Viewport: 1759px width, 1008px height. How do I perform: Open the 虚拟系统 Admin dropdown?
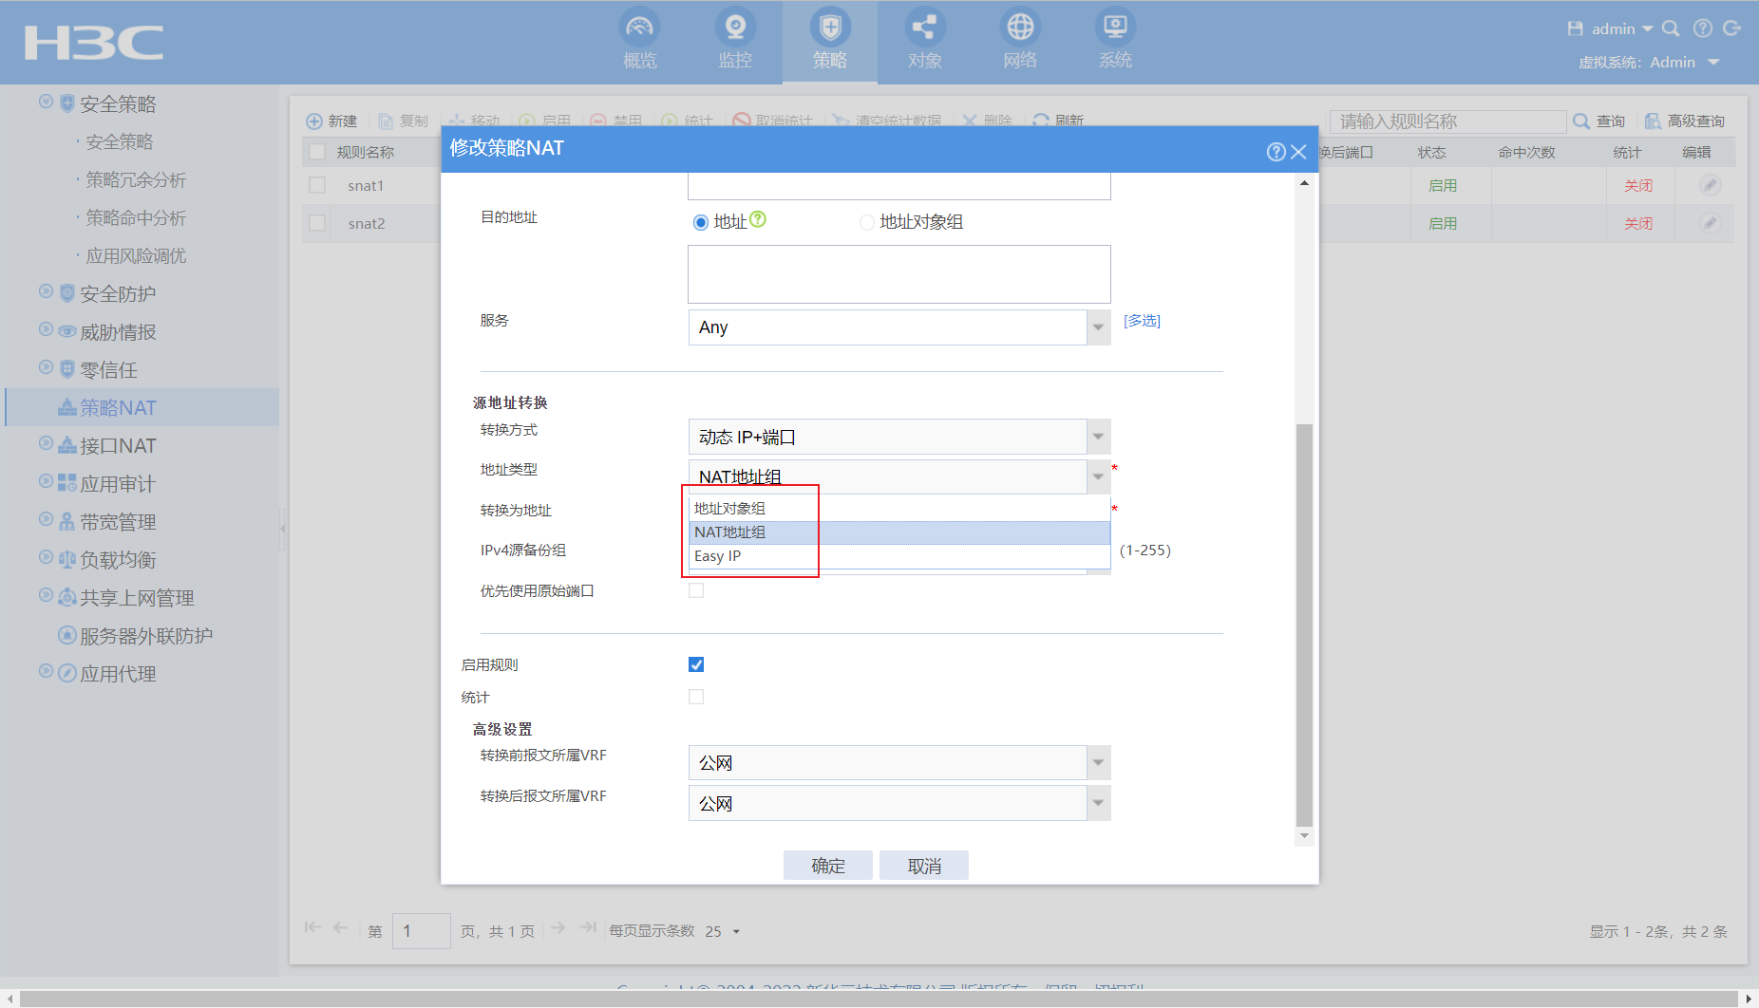tap(1685, 62)
